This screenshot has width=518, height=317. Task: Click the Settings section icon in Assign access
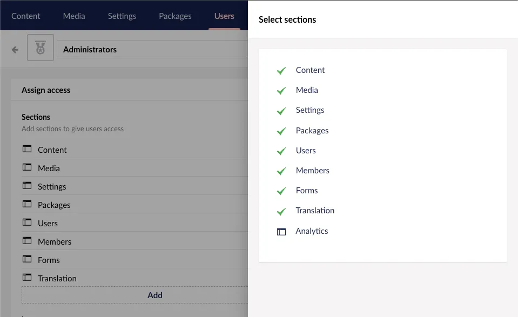tap(27, 186)
